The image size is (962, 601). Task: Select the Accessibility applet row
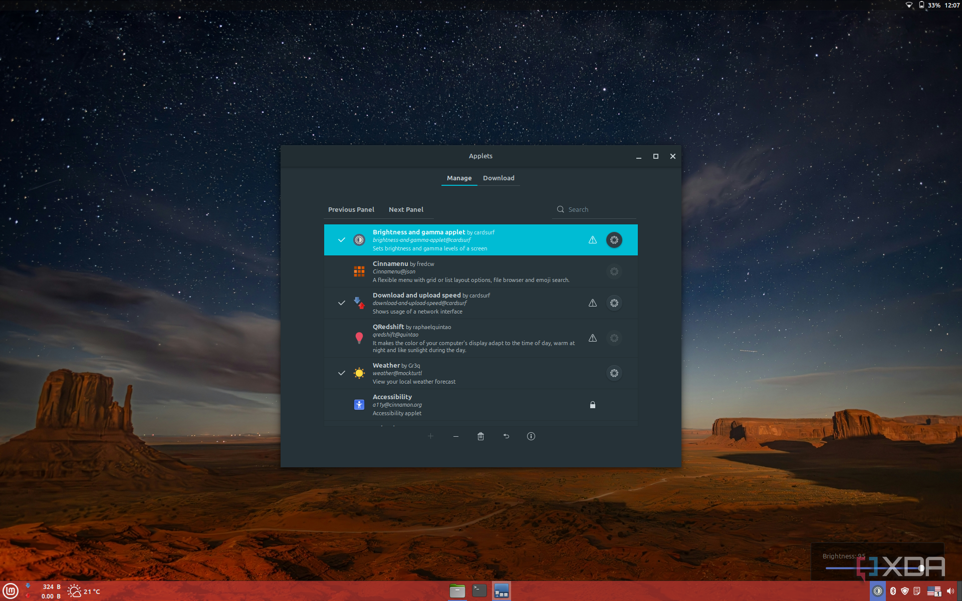tap(471, 405)
